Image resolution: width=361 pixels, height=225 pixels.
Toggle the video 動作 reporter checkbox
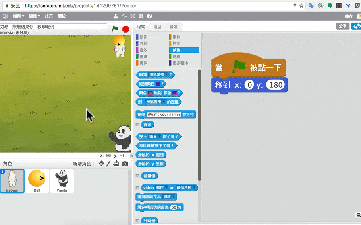click(x=138, y=188)
